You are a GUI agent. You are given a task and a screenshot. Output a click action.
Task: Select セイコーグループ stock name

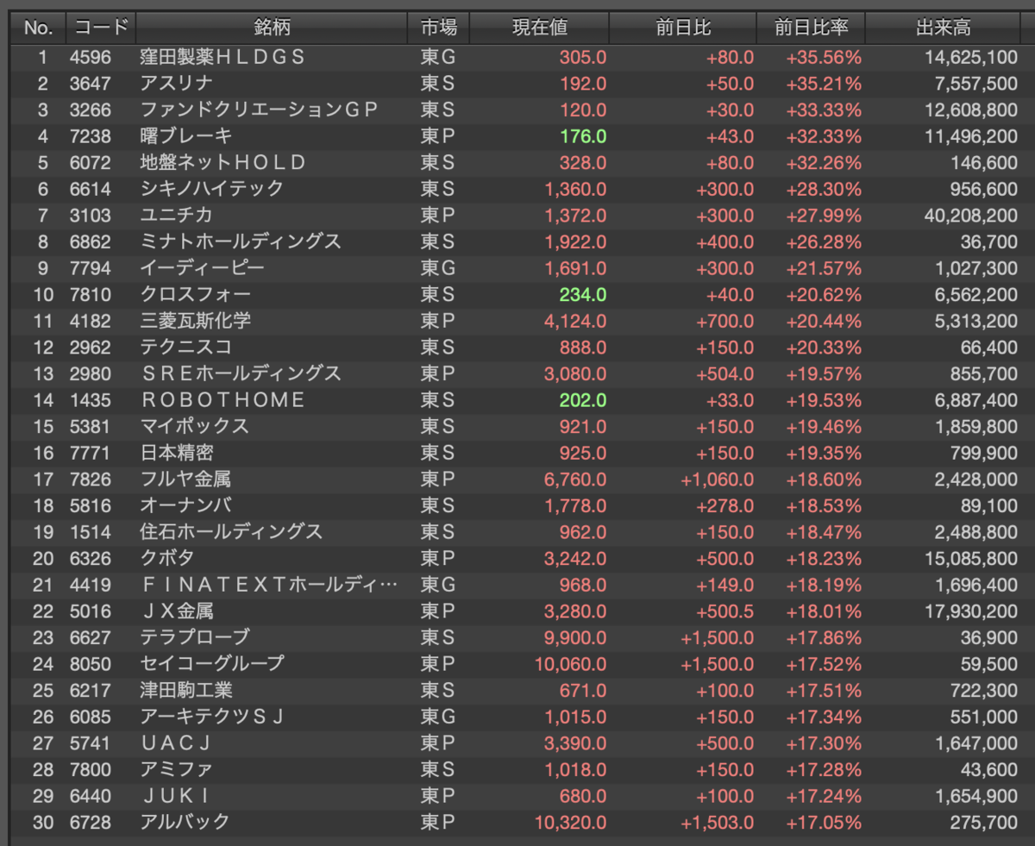(x=212, y=663)
